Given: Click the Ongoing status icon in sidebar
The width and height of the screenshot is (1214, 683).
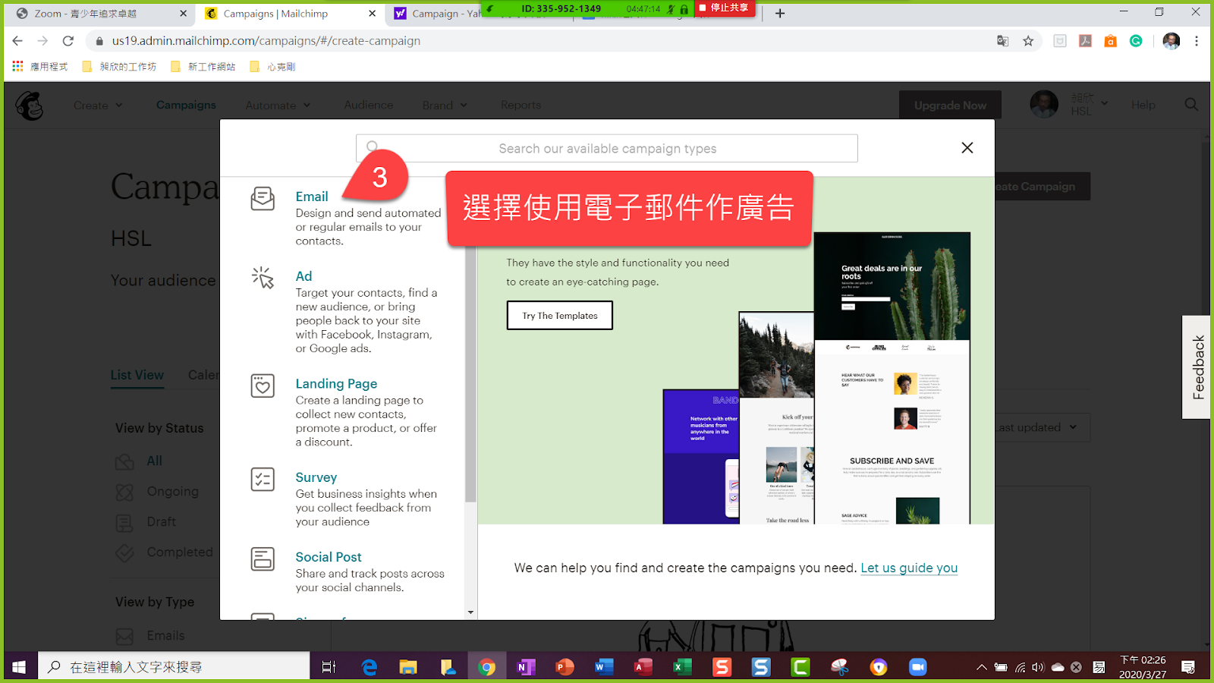Looking at the screenshot, I should (x=124, y=493).
